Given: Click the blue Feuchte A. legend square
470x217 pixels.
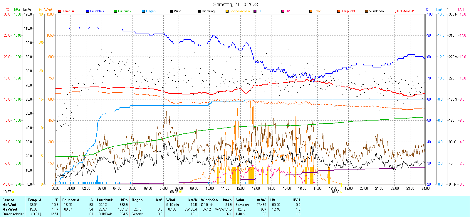Looking at the screenshot, I should [x=88, y=11].
